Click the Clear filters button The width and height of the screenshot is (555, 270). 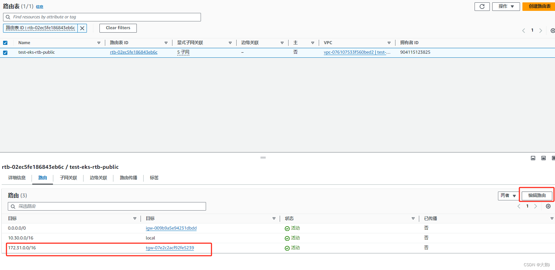point(118,28)
